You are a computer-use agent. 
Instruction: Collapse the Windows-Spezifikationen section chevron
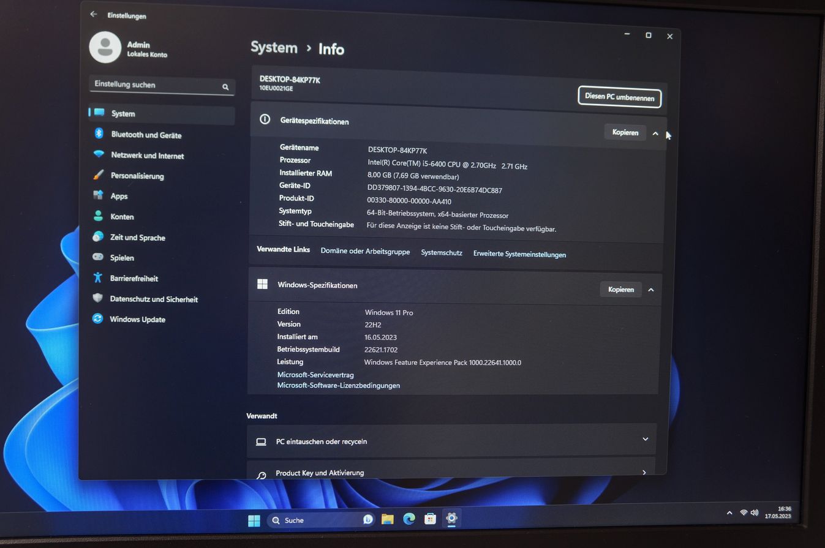coord(651,290)
